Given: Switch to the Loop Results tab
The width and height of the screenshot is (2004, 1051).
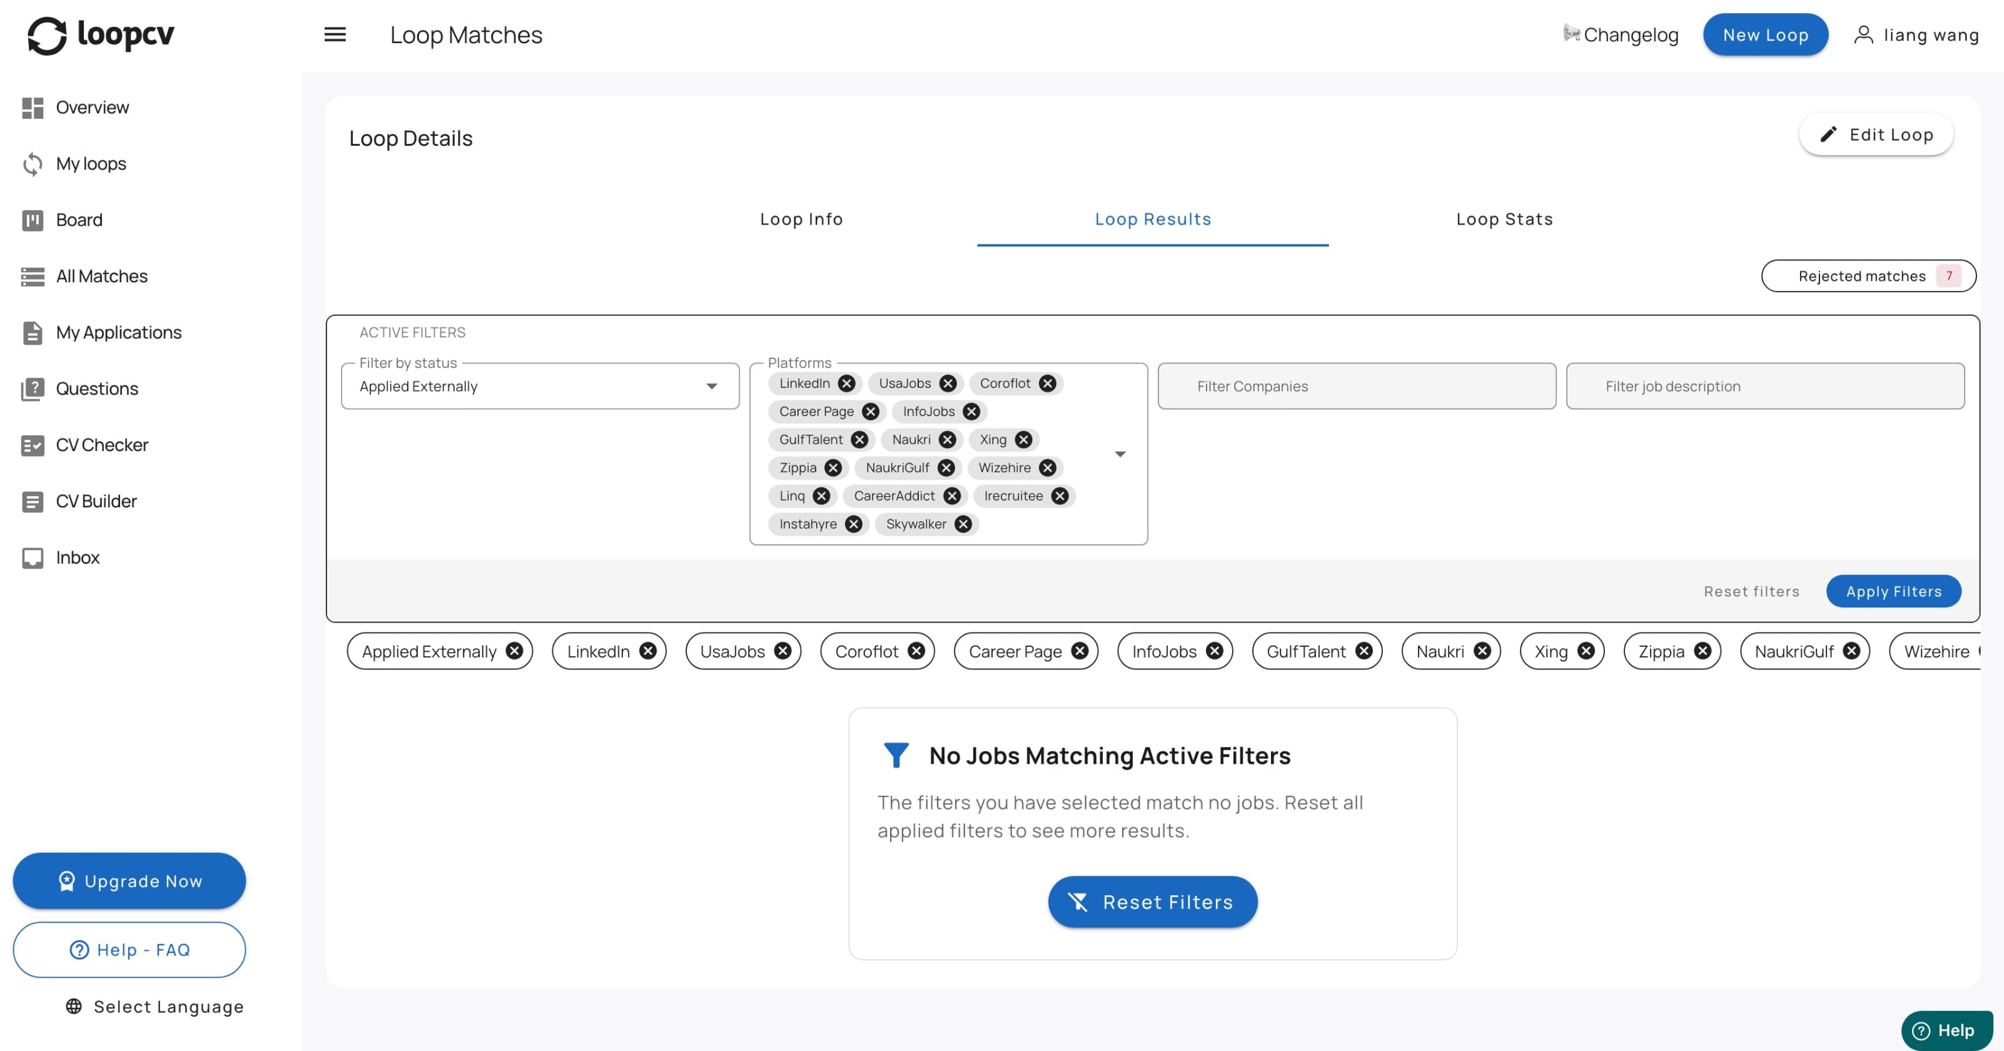Looking at the screenshot, I should pos(1153,220).
